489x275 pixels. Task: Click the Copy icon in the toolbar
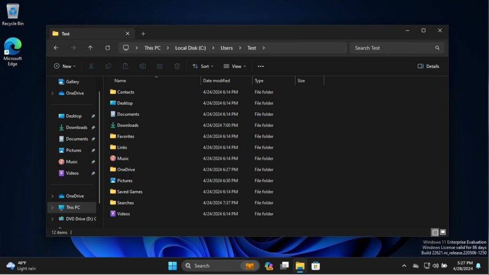pos(108,66)
